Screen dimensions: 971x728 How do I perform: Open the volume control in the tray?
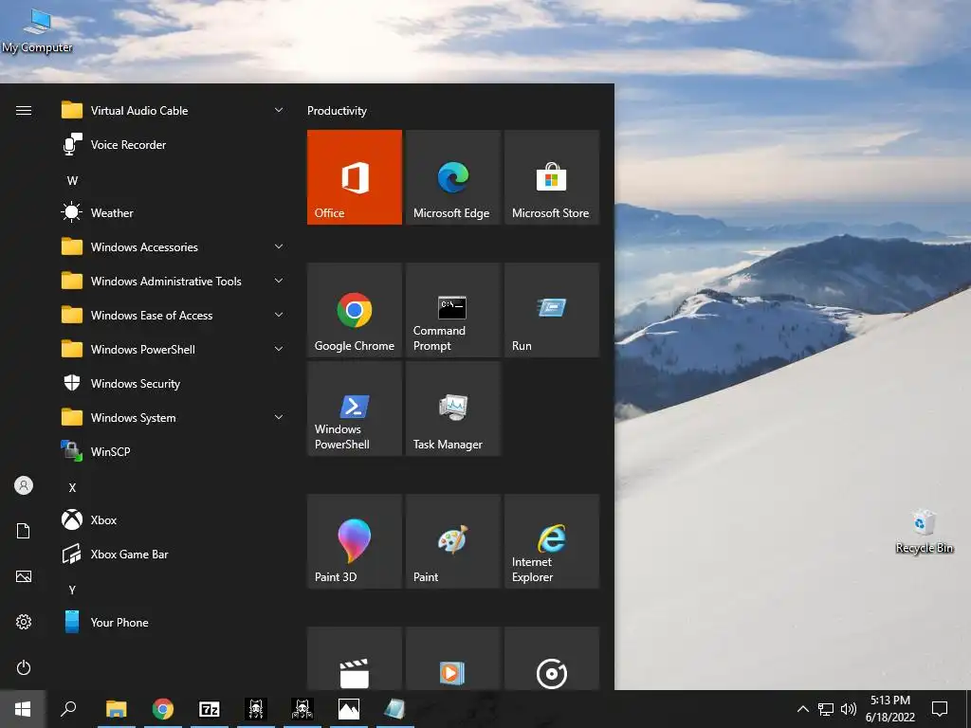pos(849,709)
